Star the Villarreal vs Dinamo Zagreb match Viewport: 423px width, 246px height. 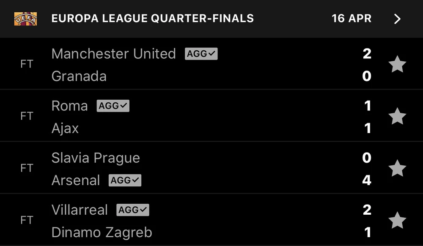[397, 221]
